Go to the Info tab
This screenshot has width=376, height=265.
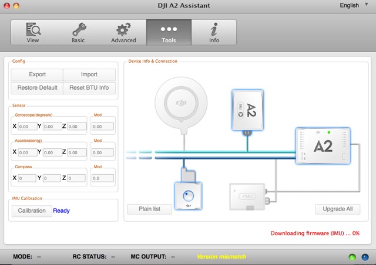point(214,32)
